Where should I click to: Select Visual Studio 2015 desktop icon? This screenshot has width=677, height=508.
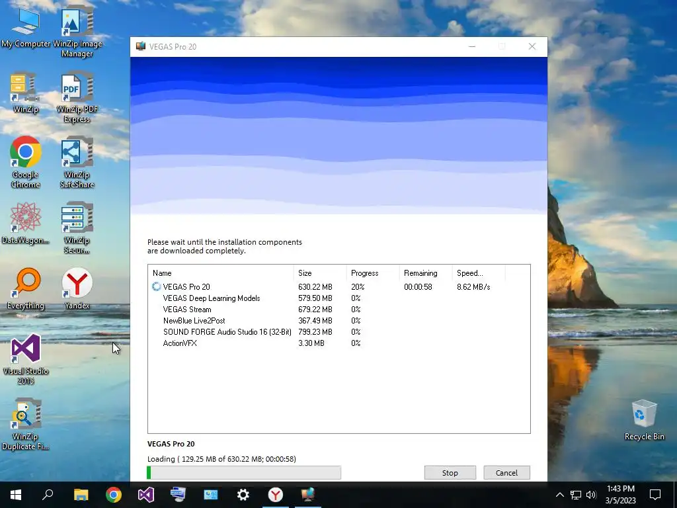tap(26, 359)
